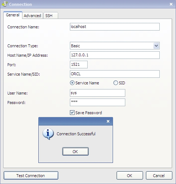Click the Host Name/IP Address field
The image size is (176, 184).
pyautogui.click(x=115, y=55)
